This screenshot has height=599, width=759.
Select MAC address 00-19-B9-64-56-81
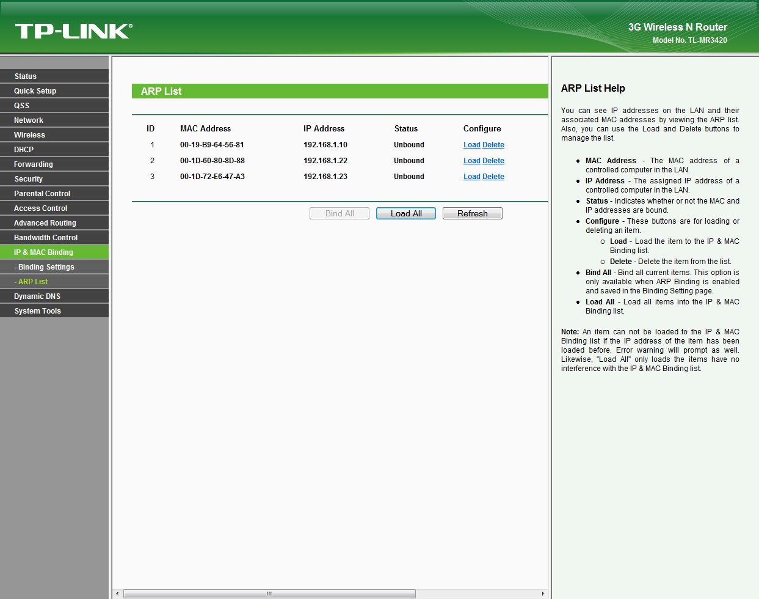212,145
